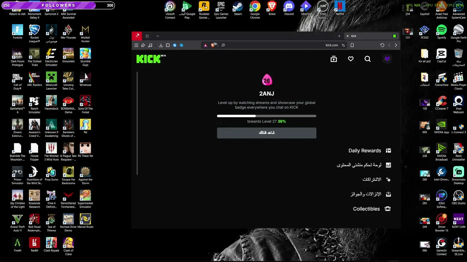Screen dimensions: 467x262
Task: Bookmark this page with bookmark icon
Action: pos(352,45)
